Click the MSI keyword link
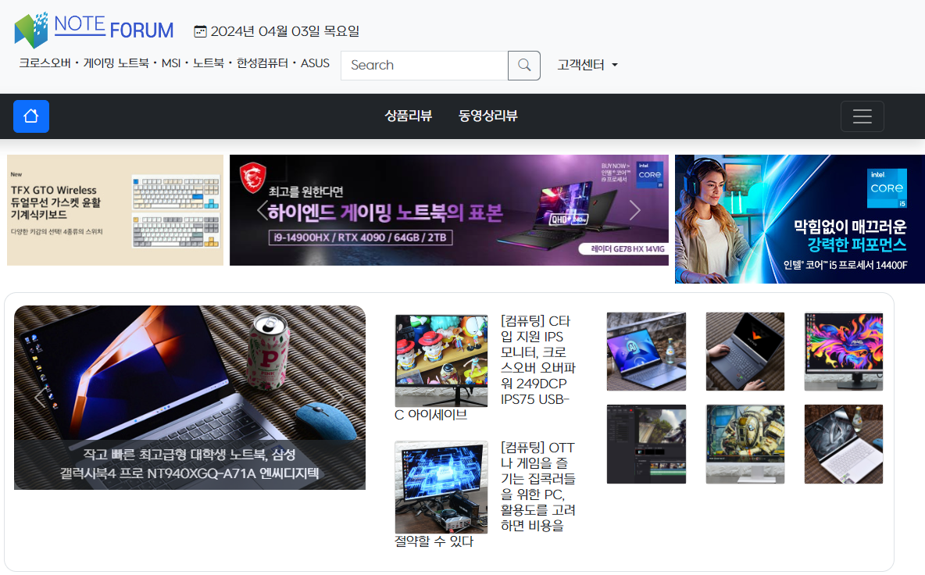925x575 pixels. coord(171,63)
